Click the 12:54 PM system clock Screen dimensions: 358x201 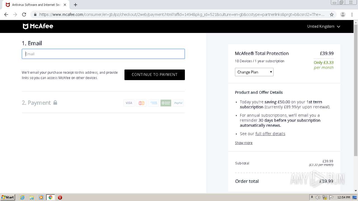pyautogui.click(x=344, y=197)
